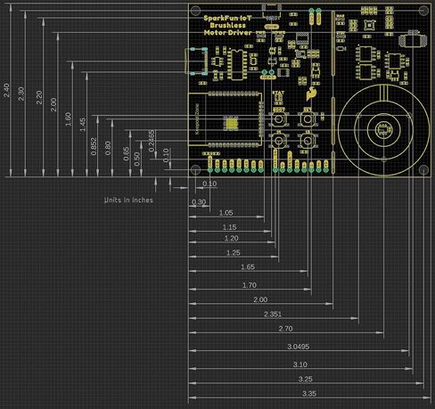Select the rotated 2.40 height dimension label
435x409 pixels.
click(x=6, y=90)
